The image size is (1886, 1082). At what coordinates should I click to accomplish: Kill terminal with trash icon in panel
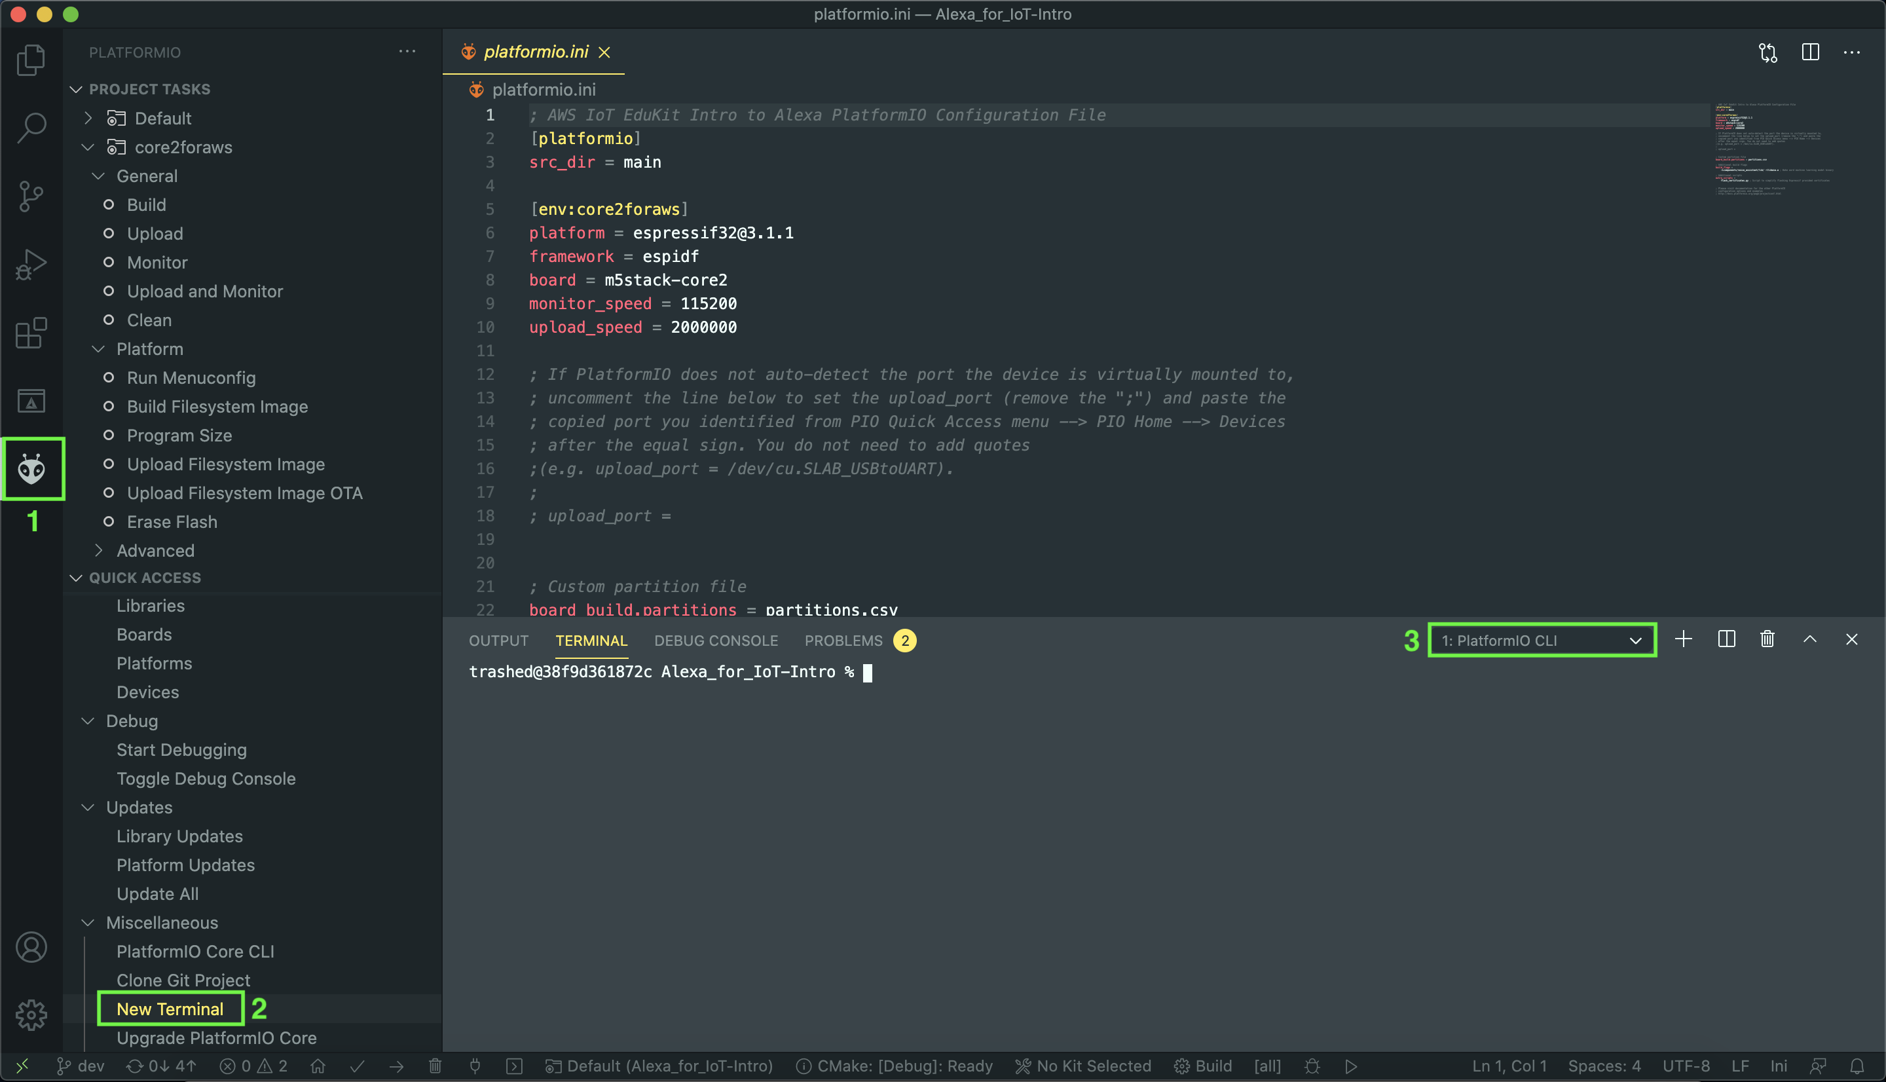tap(1767, 639)
